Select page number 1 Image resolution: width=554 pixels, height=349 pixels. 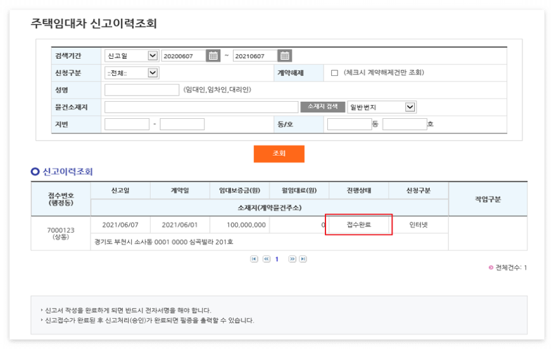pos(277,259)
